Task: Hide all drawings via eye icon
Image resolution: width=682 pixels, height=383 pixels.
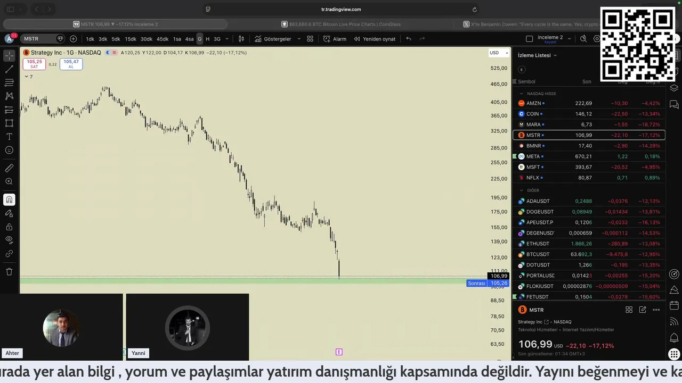Action: (9, 240)
